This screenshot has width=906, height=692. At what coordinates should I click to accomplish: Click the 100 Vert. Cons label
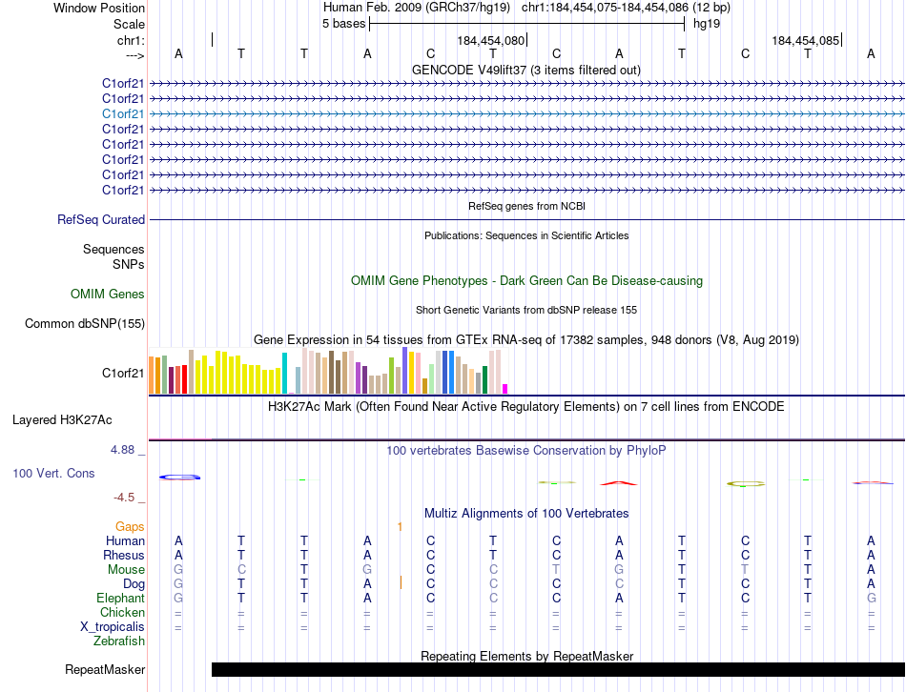click(53, 473)
